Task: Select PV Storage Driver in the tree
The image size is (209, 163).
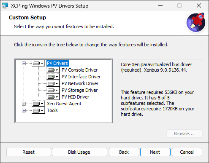Action: (x=80, y=90)
